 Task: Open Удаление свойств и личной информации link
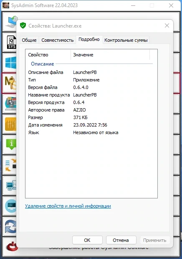(68, 206)
